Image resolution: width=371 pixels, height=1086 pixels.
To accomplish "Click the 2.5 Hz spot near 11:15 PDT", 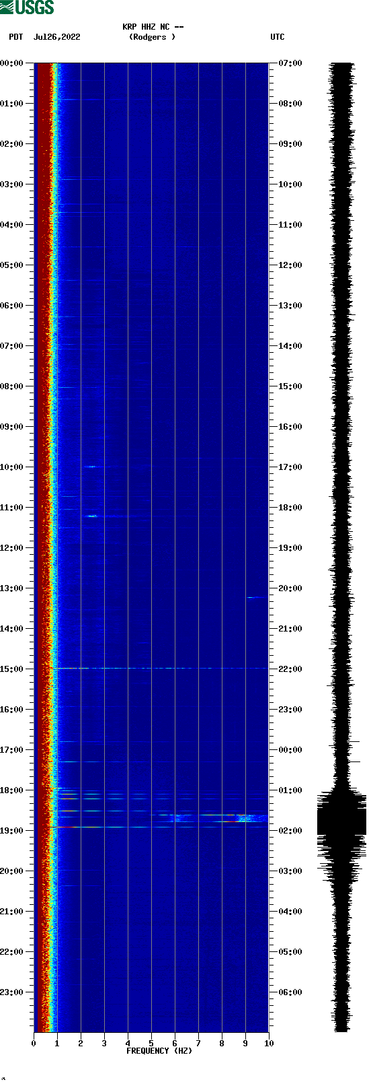I will point(93,516).
